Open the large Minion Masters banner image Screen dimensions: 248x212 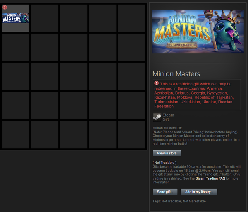coord(198,32)
